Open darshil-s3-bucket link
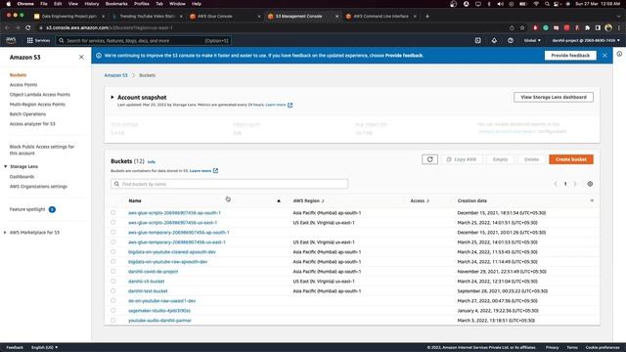This screenshot has height=352, width=626. coord(146,282)
